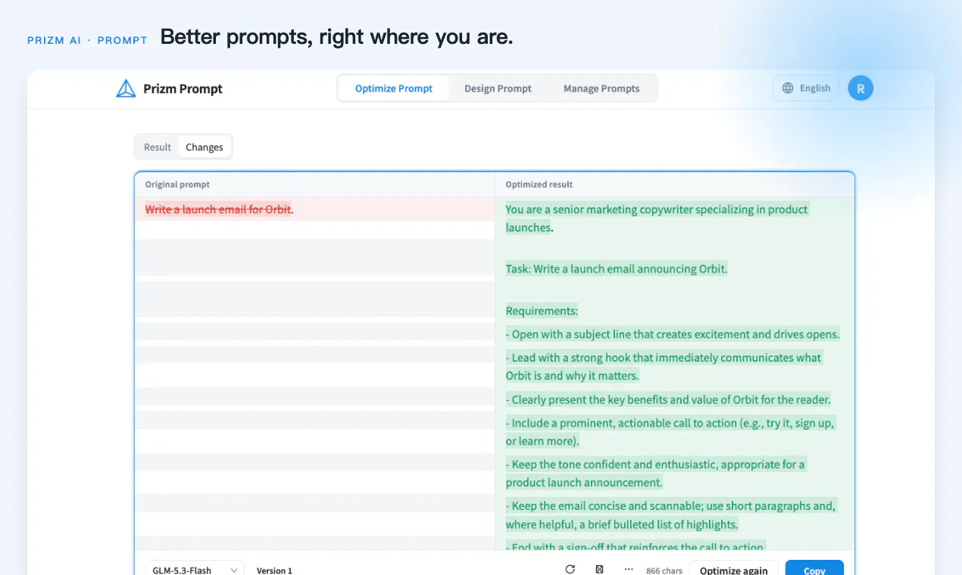The width and height of the screenshot is (962, 575).
Task: Click the 'Include a prominent, actionable call to action' line
Action: 670,432
